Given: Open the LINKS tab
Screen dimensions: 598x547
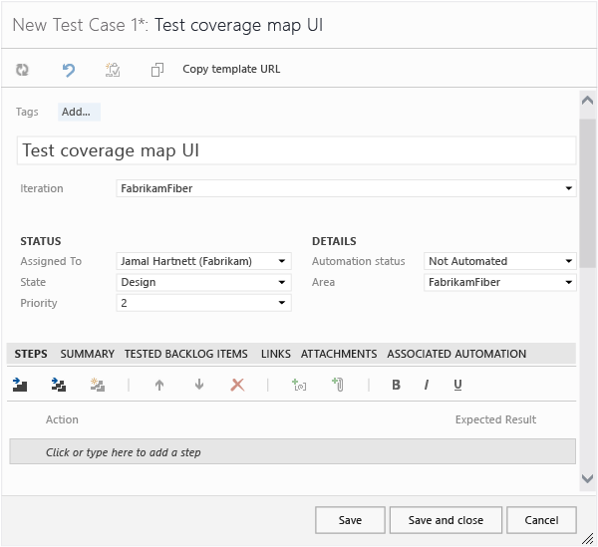Looking at the screenshot, I should (x=276, y=354).
